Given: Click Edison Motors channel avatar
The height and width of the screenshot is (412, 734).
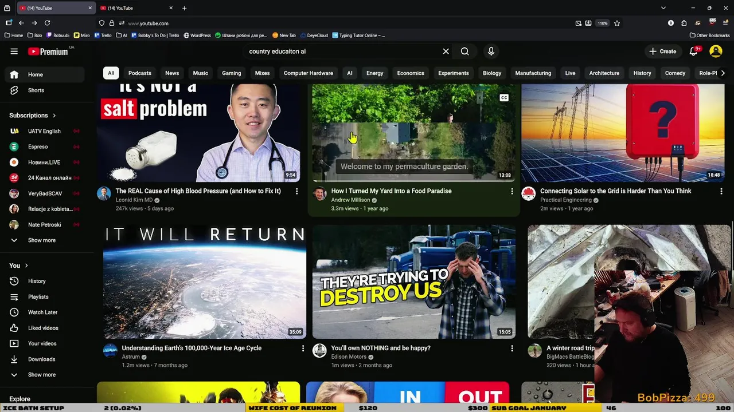Looking at the screenshot, I should (319, 351).
